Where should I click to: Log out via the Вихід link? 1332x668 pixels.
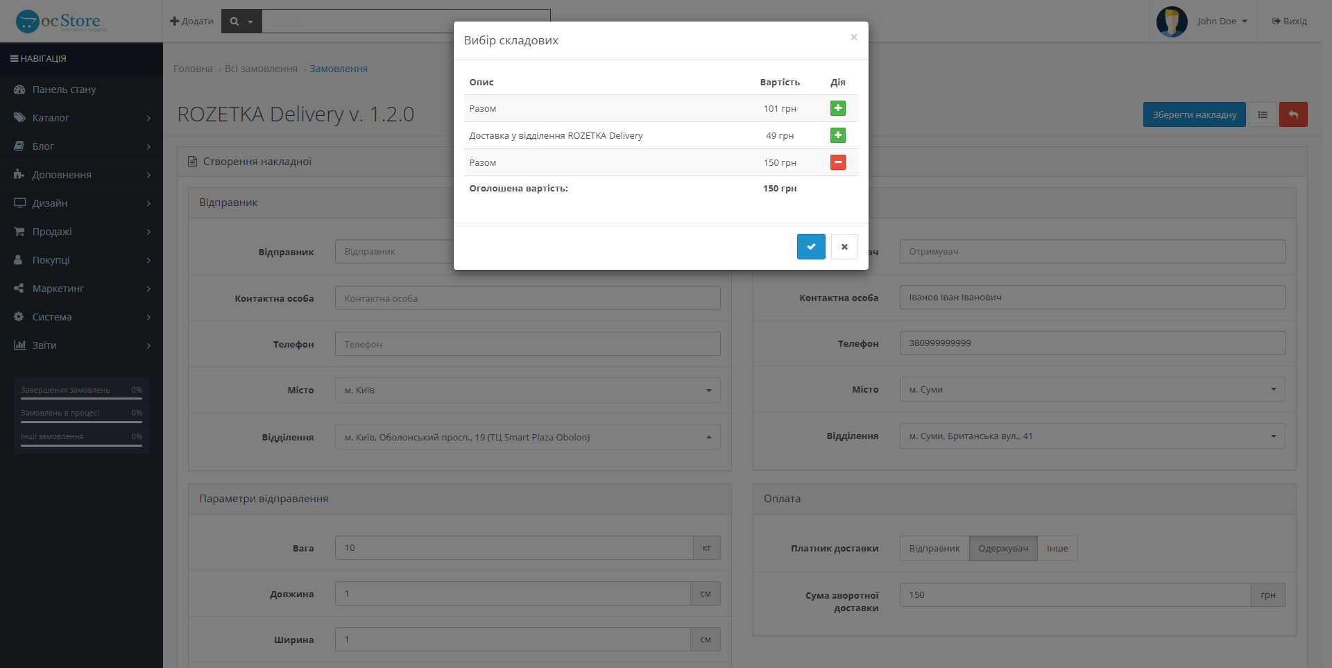[x=1290, y=22]
